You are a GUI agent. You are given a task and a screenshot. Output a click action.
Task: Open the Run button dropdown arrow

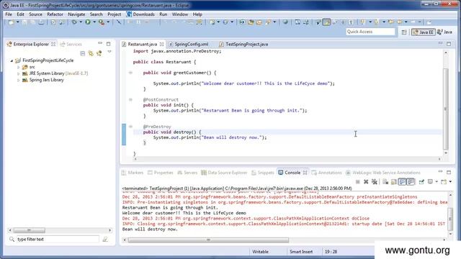[94, 22]
